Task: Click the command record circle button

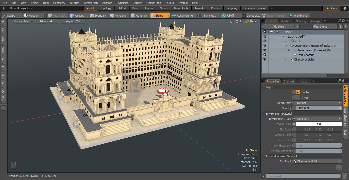Action: 344,176
